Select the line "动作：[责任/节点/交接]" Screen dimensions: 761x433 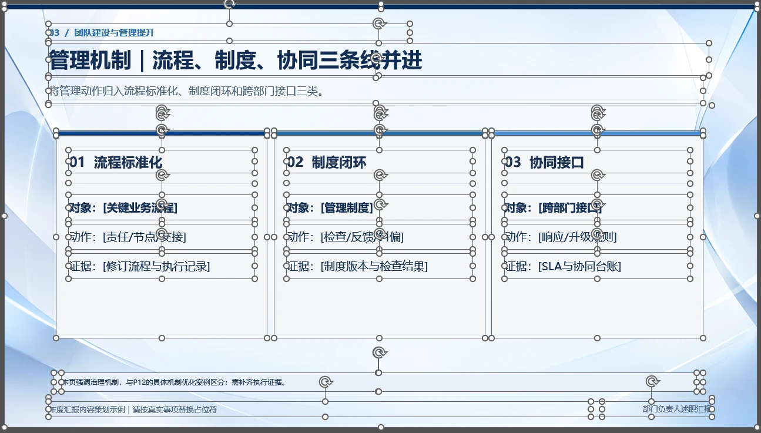tap(128, 237)
